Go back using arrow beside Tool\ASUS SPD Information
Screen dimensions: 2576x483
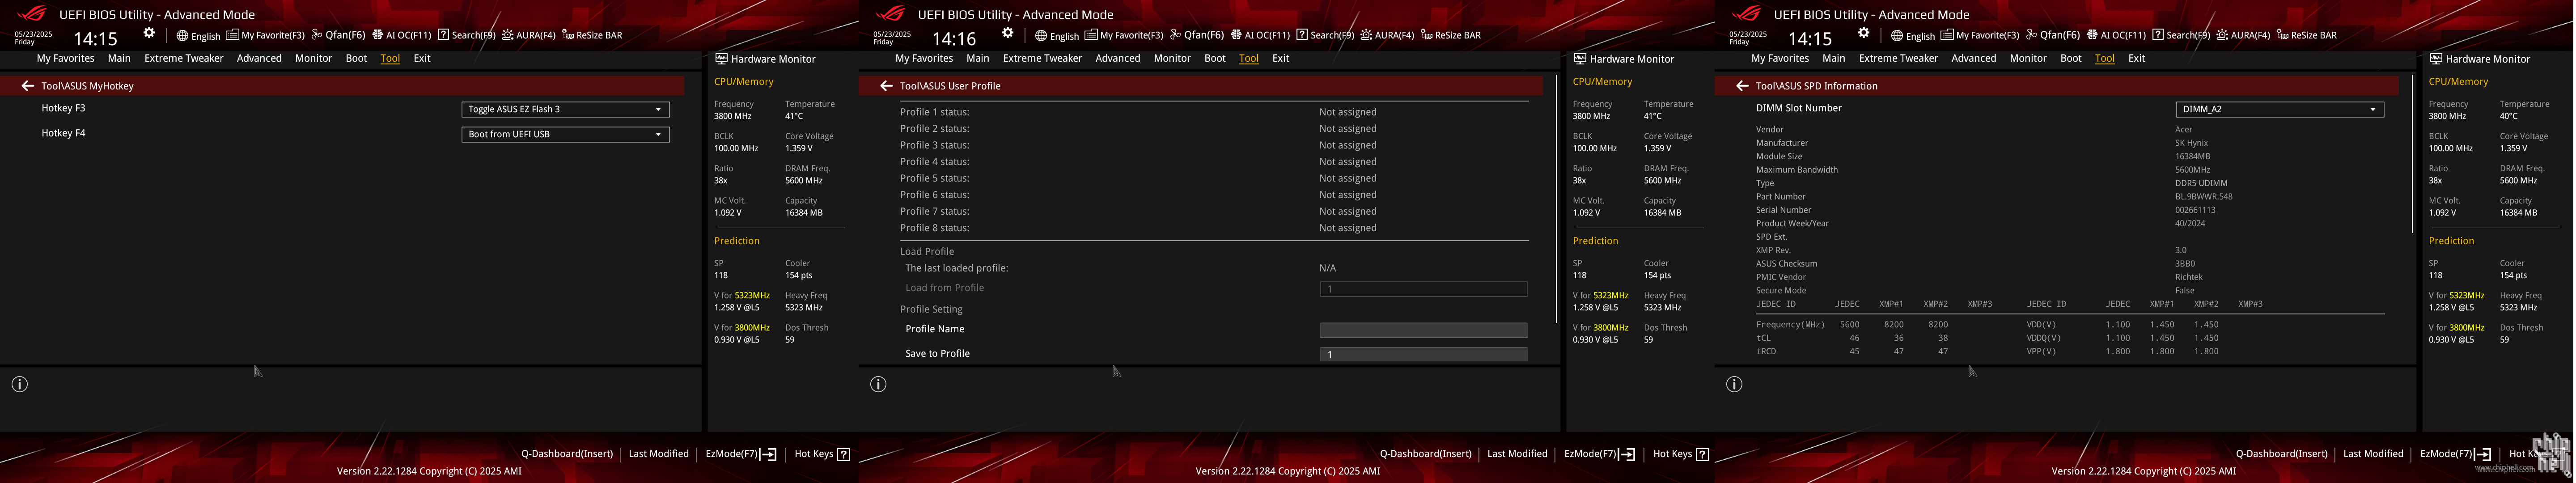[x=1742, y=86]
